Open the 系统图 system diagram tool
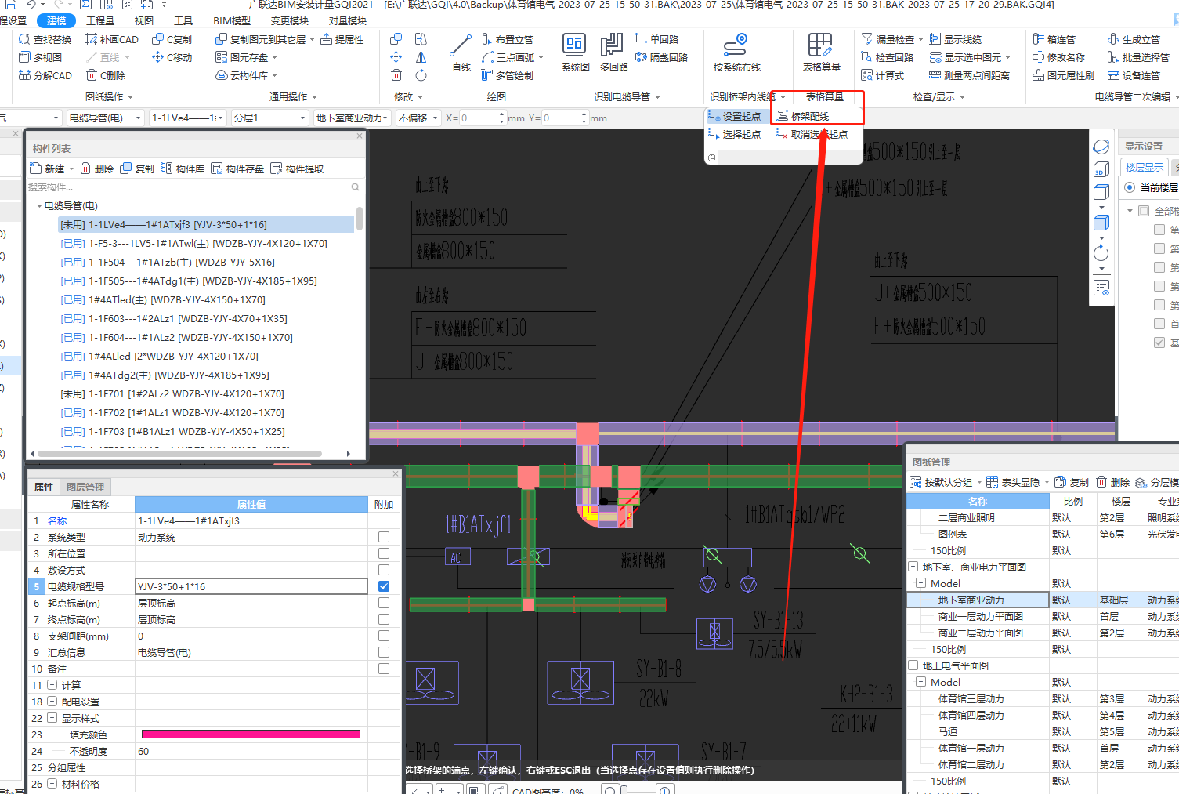 [x=575, y=53]
